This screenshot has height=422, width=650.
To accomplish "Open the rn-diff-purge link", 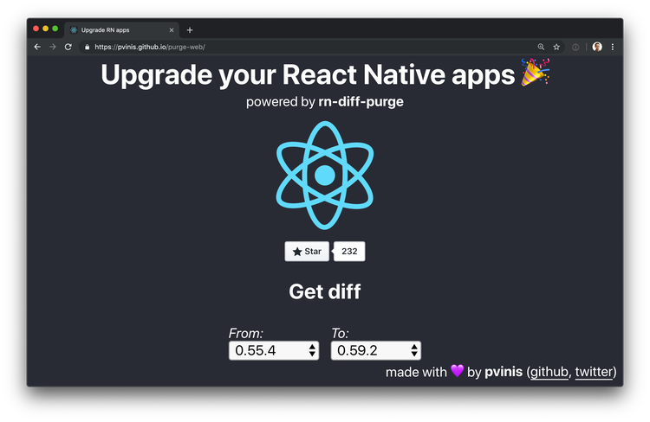I will (x=361, y=102).
